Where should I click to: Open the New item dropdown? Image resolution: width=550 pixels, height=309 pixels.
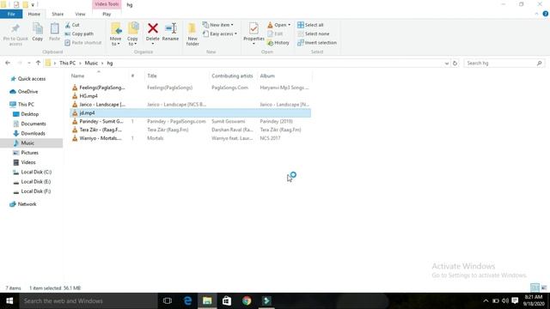pyautogui.click(x=217, y=25)
